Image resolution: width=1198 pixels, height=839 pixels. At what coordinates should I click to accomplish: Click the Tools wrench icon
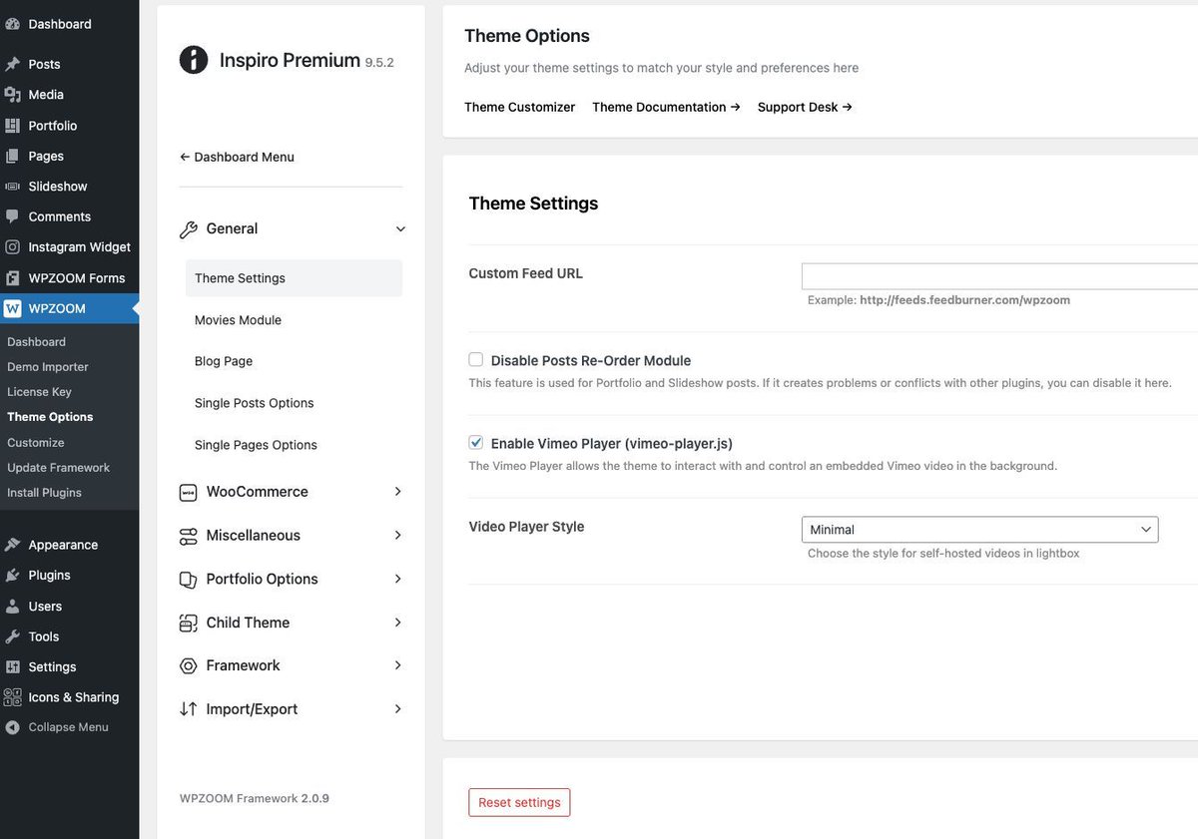12,636
